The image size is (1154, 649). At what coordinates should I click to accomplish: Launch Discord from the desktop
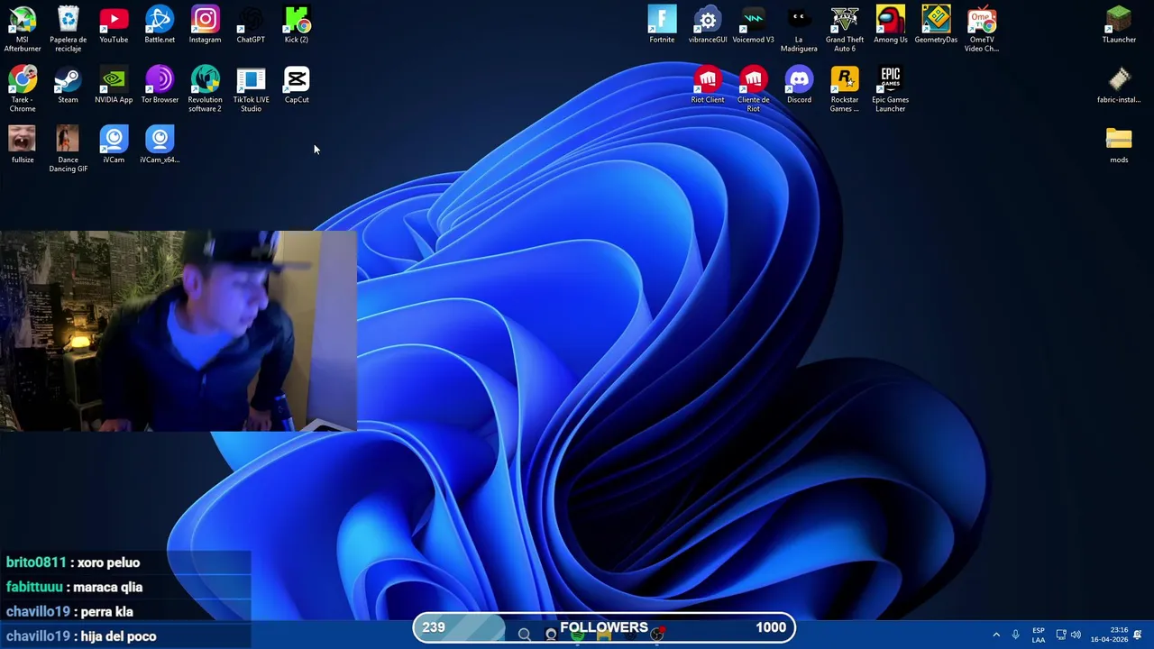pos(799,85)
